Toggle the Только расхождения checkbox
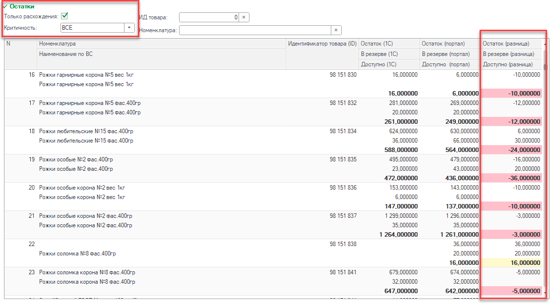This screenshot has height=305, width=552. [x=64, y=16]
